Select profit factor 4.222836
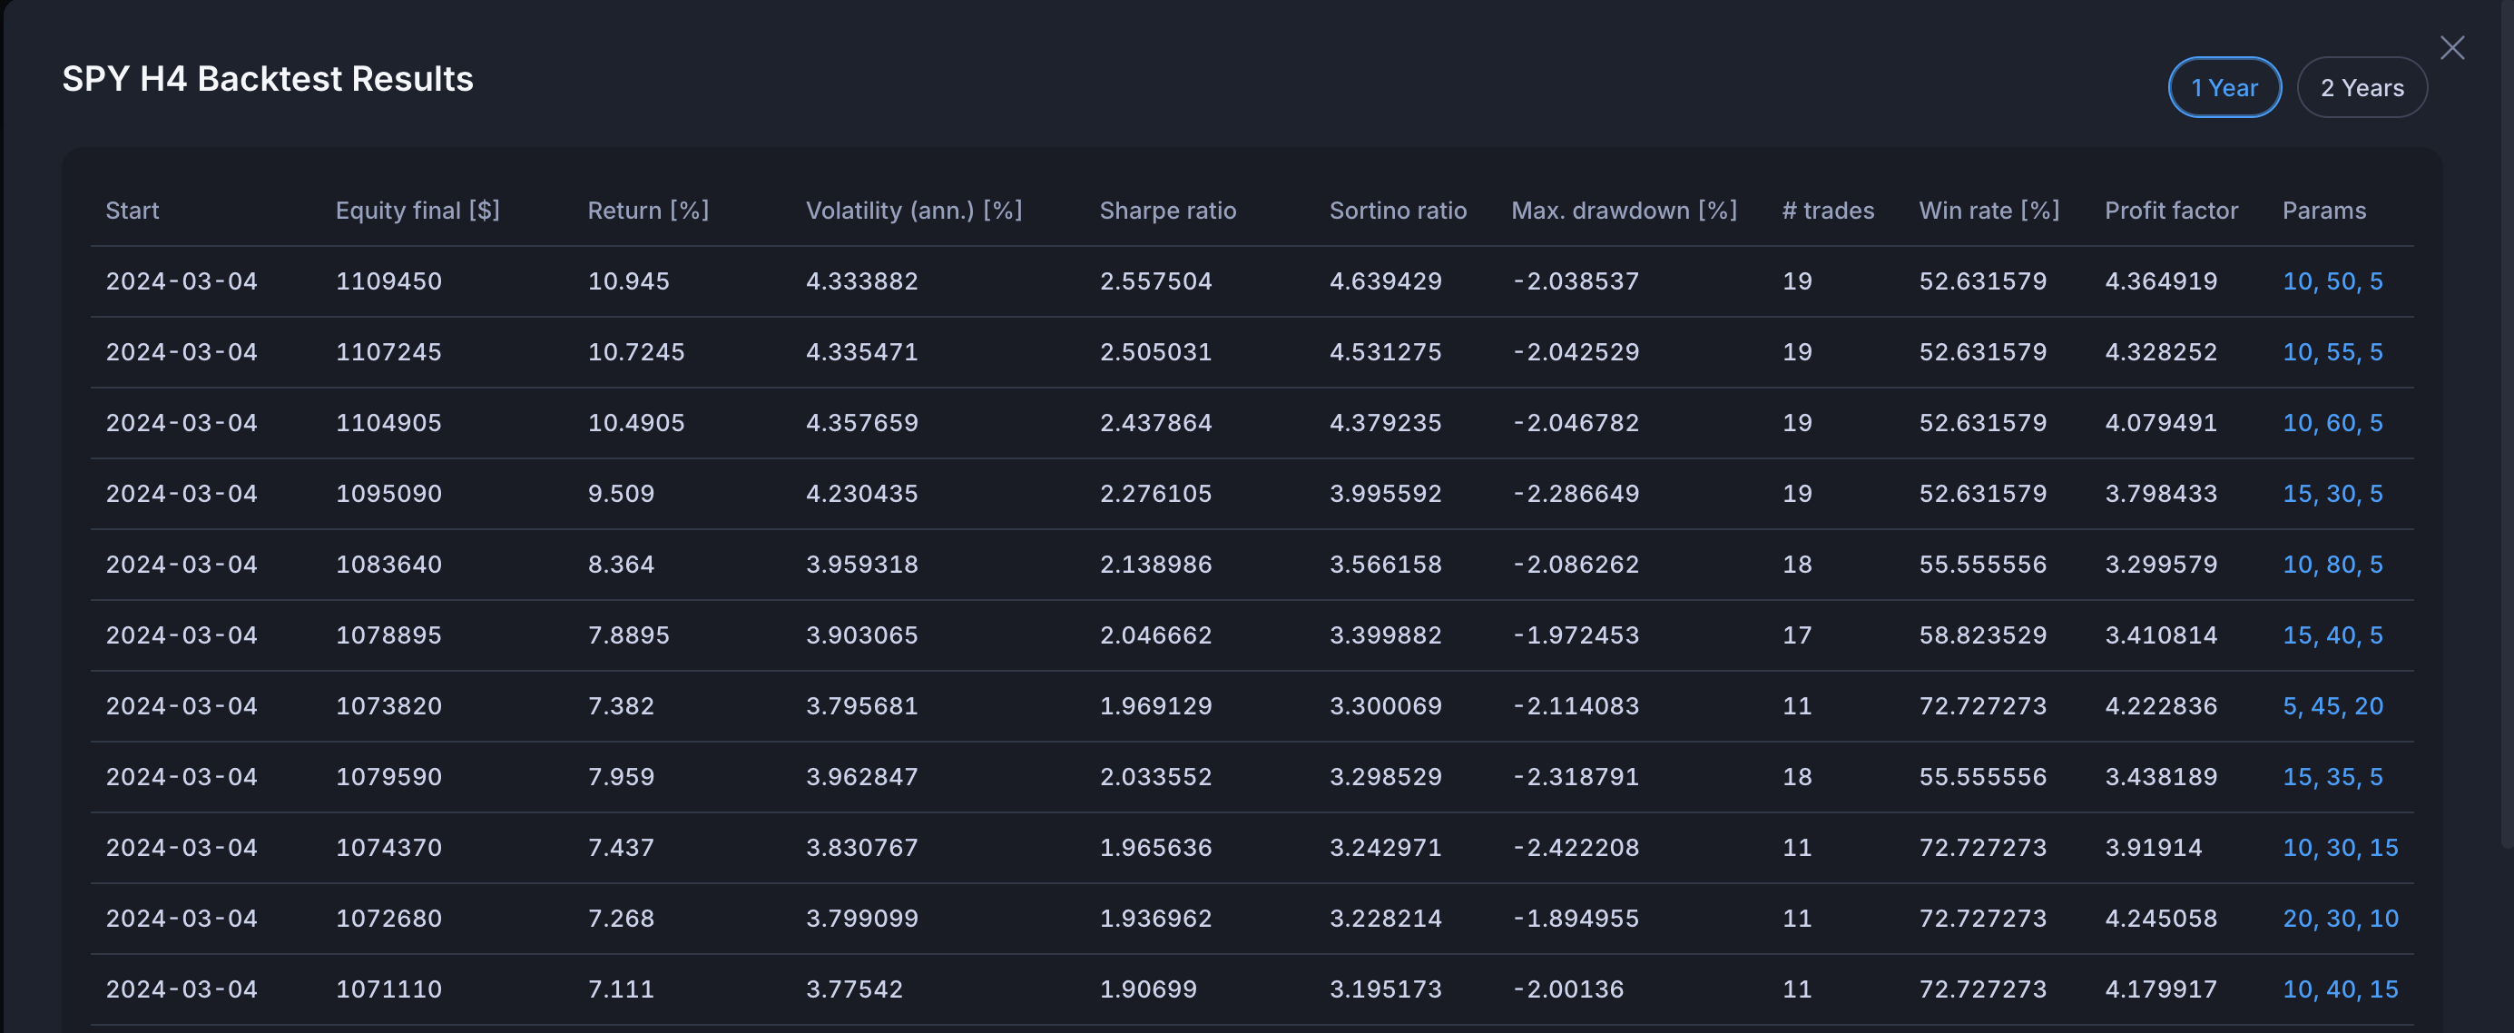 [2161, 706]
